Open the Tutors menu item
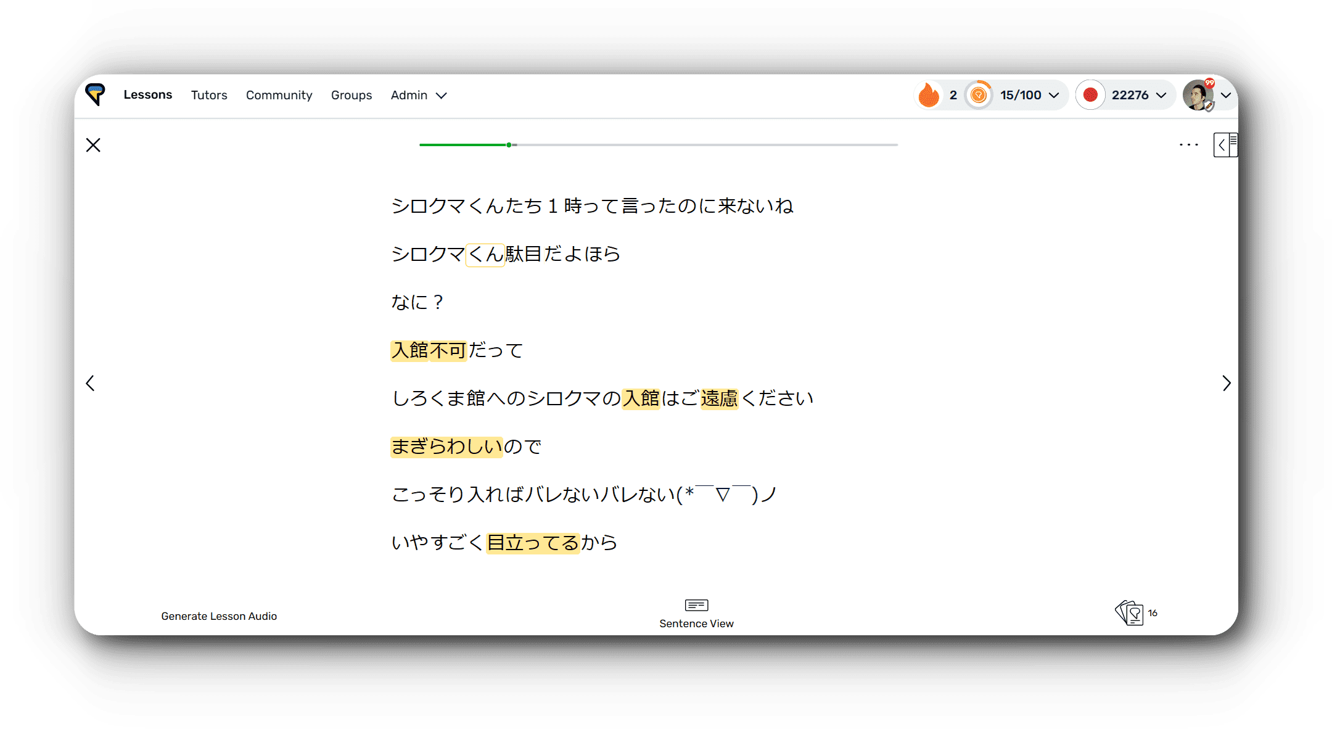The image size is (1332, 729). 209,95
